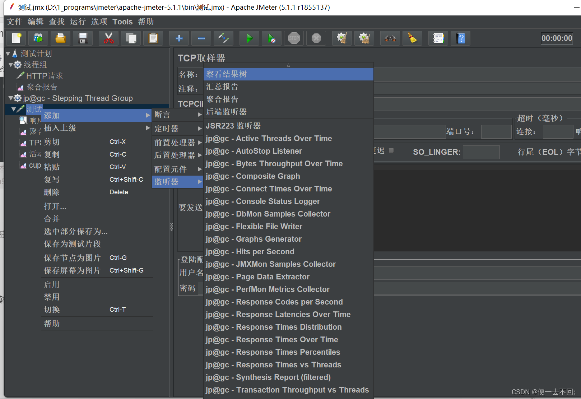Image resolution: width=581 pixels, height=399 pixels.
Task: Click the Search binoculars icon
Action: [x=390, y=38]
